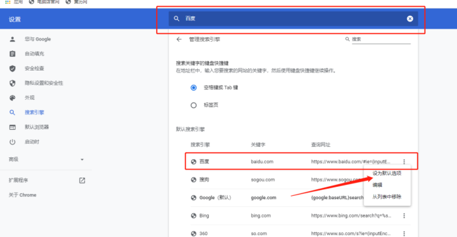Select the Space or Tab key radio button
457x237 pixels.
coord(193,87)
